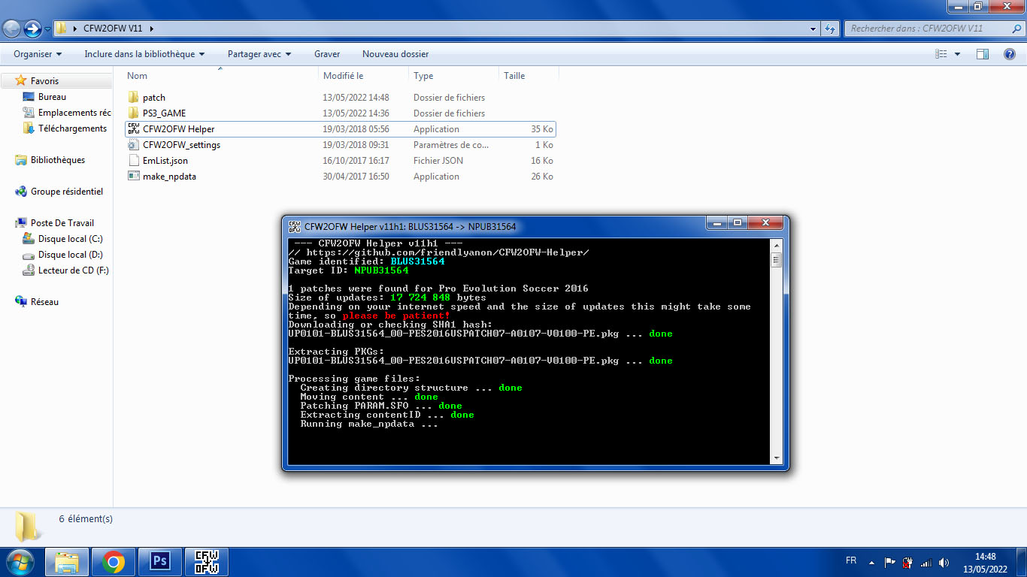
Task: Switch to Photoshop in the taskbar
Action: pos(160,561)
